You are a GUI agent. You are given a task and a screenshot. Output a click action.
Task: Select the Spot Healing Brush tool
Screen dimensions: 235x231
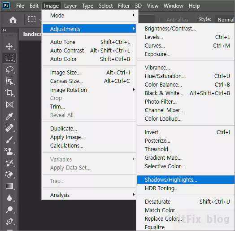point(9,128)
